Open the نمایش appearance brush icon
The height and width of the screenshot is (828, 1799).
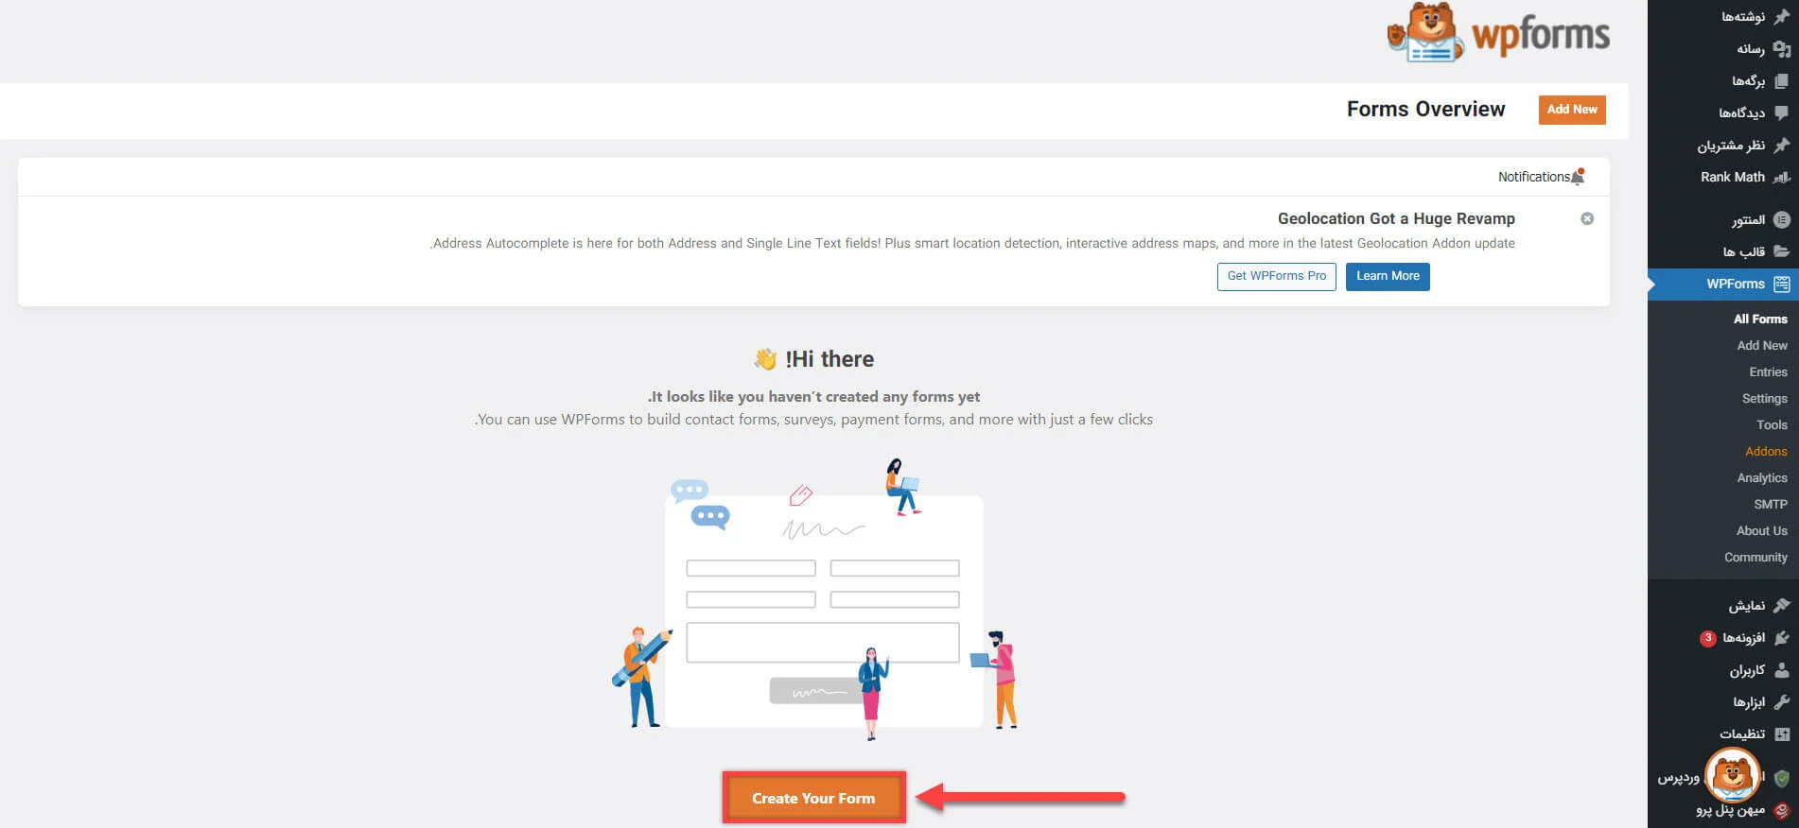click(1782, 605)
